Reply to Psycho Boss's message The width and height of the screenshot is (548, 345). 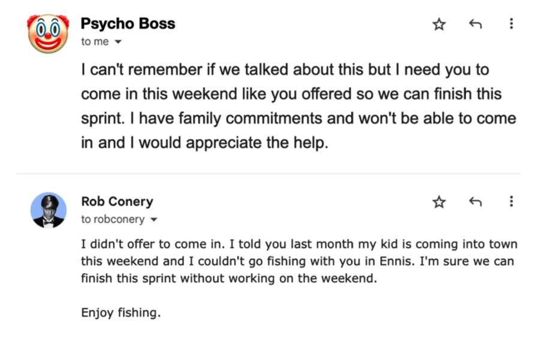[475, 24]
